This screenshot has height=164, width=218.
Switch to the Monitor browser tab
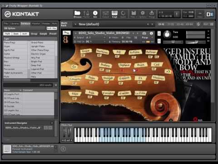(36, 24)
